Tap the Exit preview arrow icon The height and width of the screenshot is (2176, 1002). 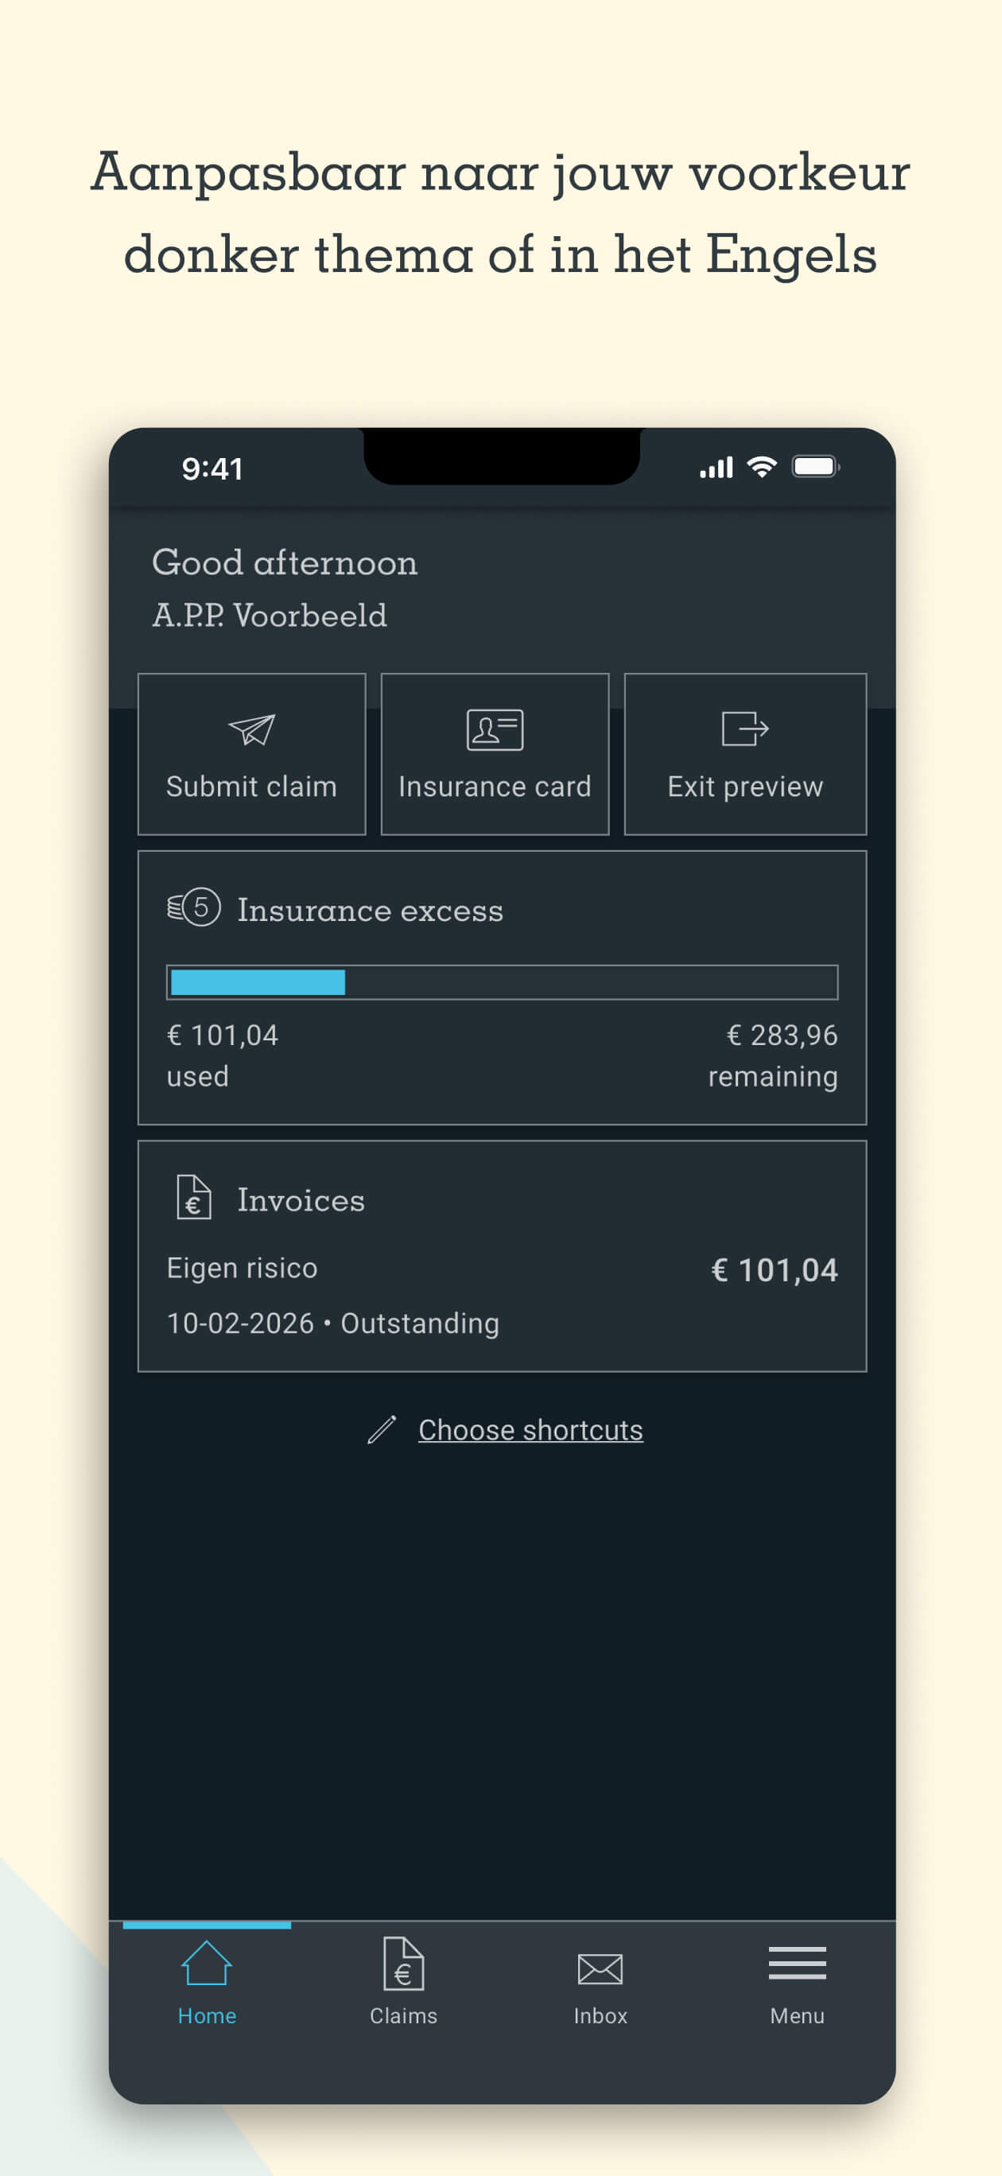point(745,729)
